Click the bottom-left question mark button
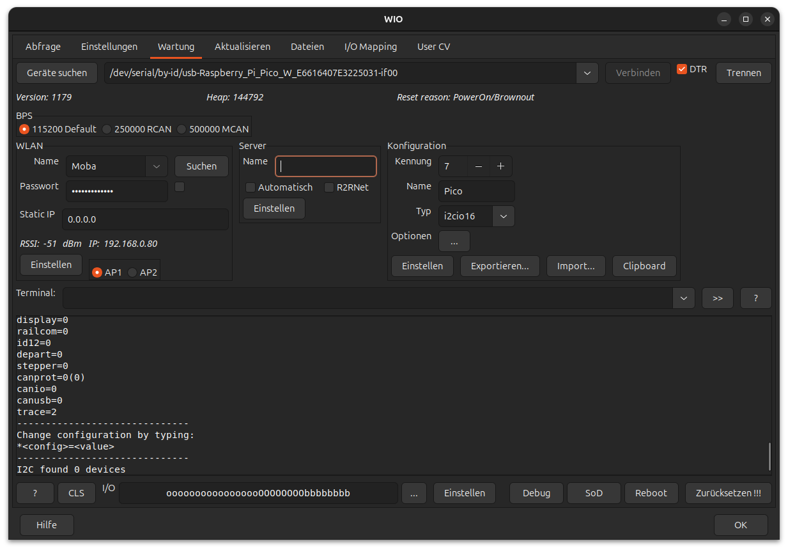The height and width of the screenshot is (550, 788). pos(35,493)
